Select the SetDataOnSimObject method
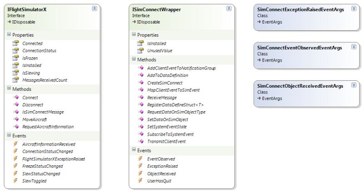363x192 pixels. (167, 119)
